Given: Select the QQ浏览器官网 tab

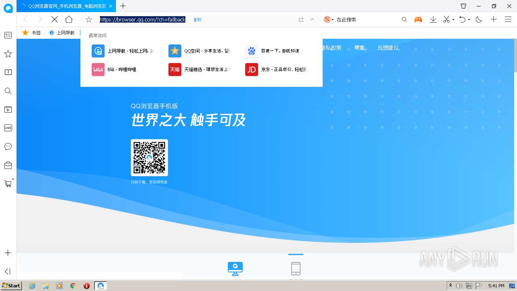Looking at the screenshot, I should click(67, 6).
